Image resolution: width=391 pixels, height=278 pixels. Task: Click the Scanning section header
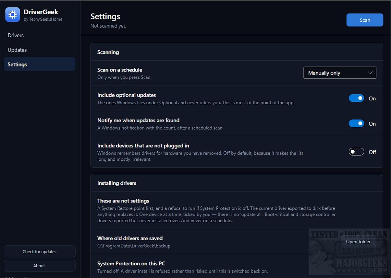click(x=108, y=52)
